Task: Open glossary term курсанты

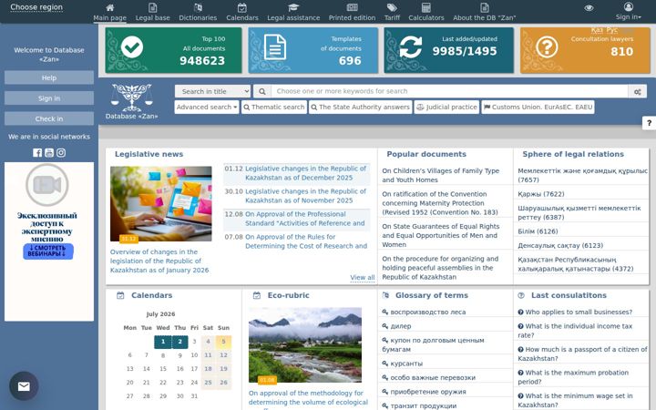Action: [406, 364]
